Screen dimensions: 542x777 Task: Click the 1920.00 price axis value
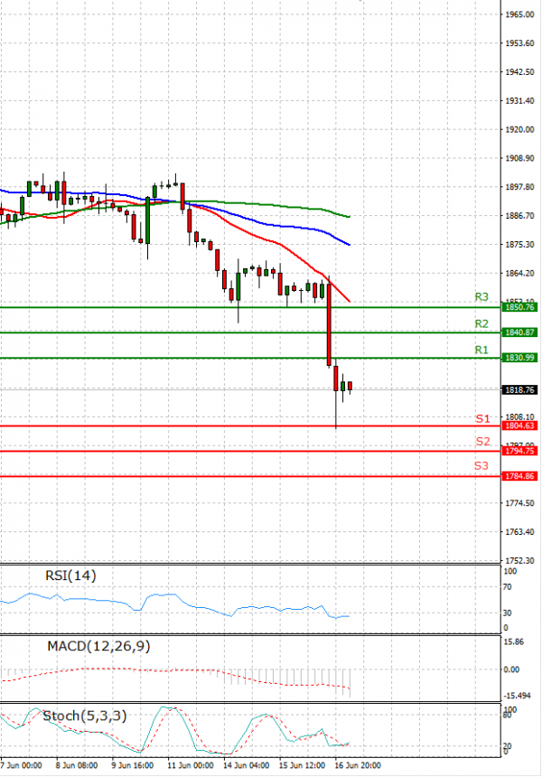click(x=519, y=130)
